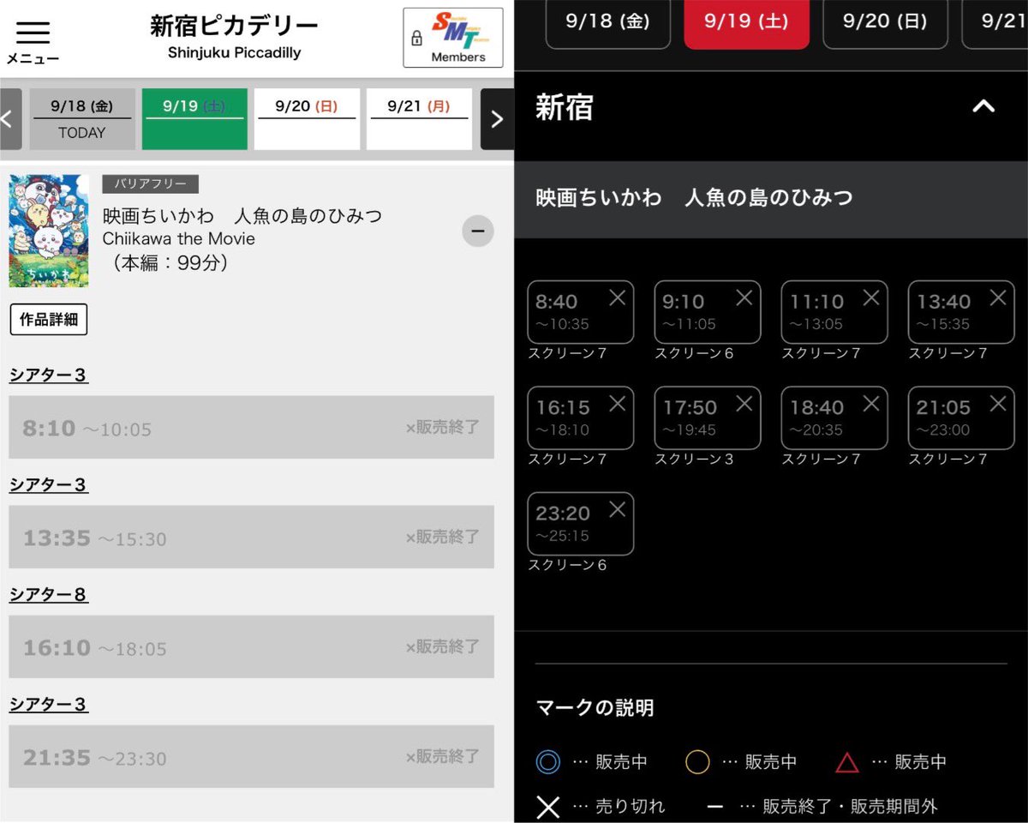The width and height of the screenshot is (1028, 823).
Task: Select the sold-out 21:05 screening
Action: 961,418
